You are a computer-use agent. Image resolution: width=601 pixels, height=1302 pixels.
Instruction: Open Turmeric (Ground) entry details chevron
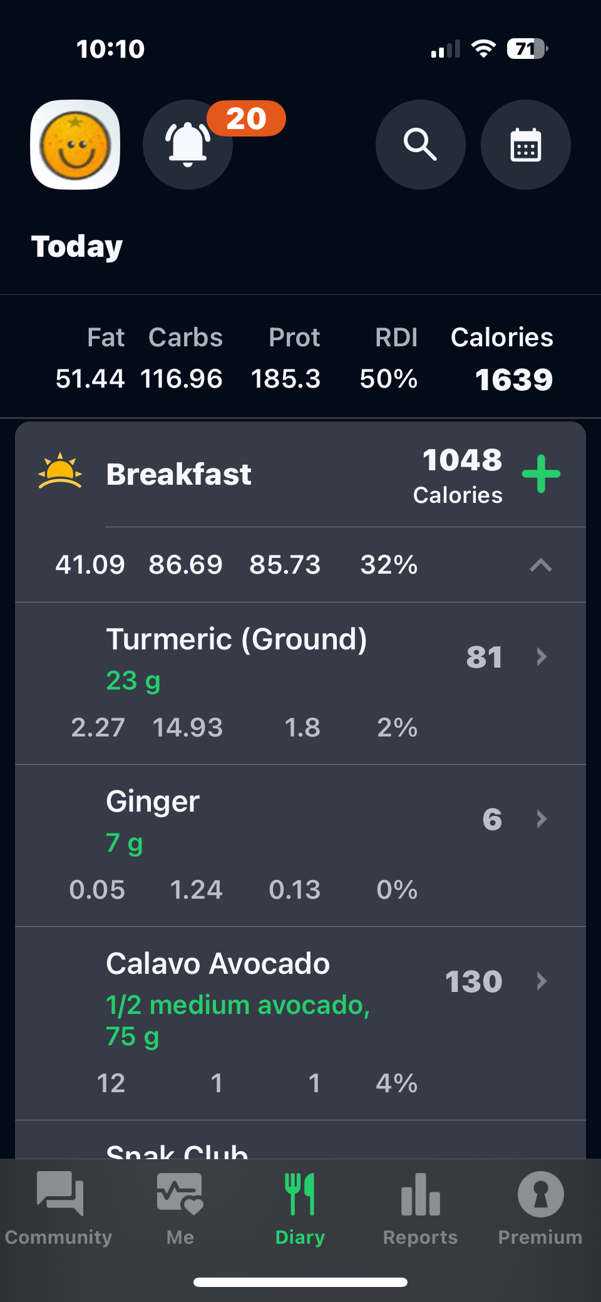coord(542,656)
